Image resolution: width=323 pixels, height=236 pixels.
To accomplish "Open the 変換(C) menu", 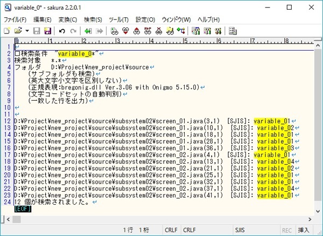I will click(x=68, y=20).
